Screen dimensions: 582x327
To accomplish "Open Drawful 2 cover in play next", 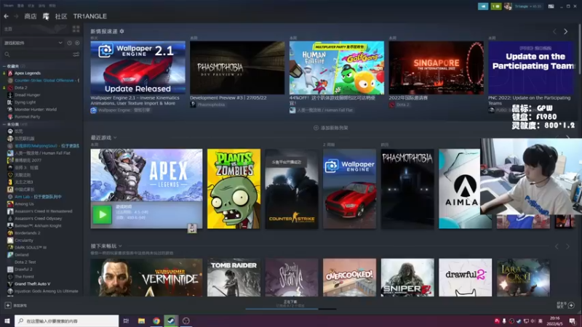I will tap(466, 278).
